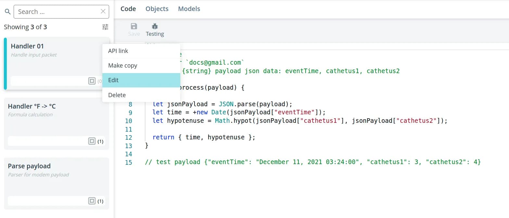Click the search magnifier icon

7,12
